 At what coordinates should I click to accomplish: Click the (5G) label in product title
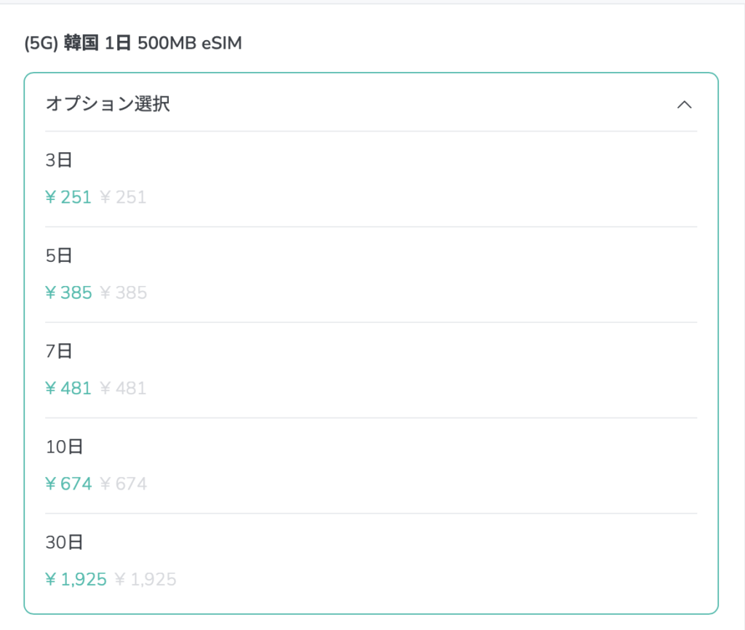pos(41,43)
